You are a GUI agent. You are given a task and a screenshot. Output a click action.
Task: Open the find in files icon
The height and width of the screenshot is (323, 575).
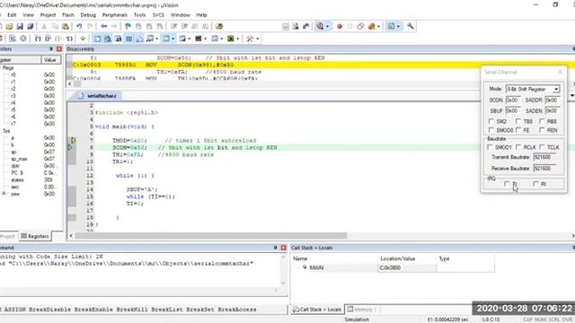point(219,26)
